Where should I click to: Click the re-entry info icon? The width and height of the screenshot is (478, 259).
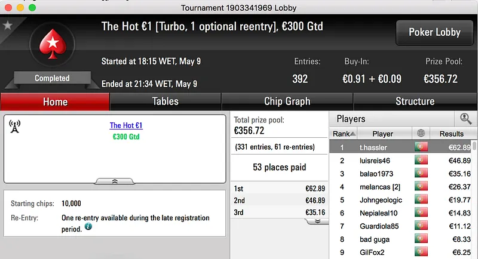pyautogui.click(x=88, y=227)
